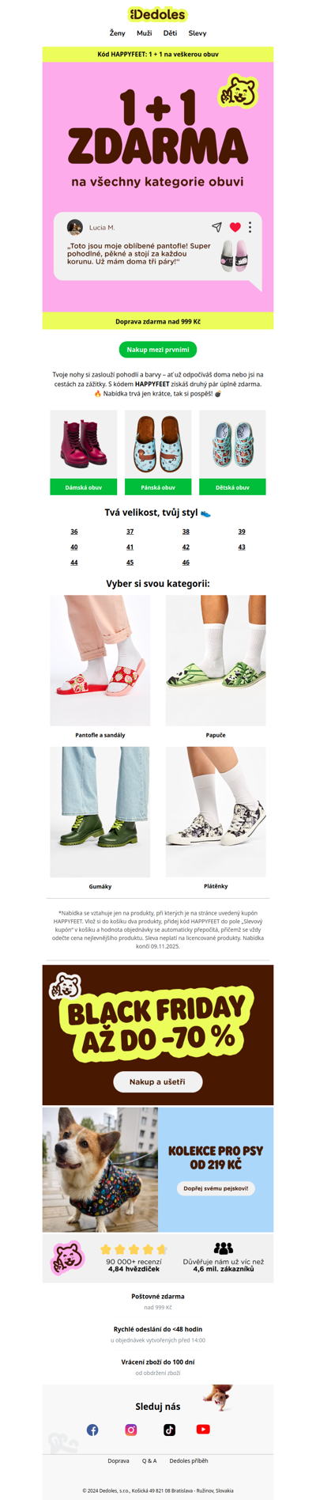Select shoe size 45 link
Viewport: 316px width, 1500px height.
point(130,562)
